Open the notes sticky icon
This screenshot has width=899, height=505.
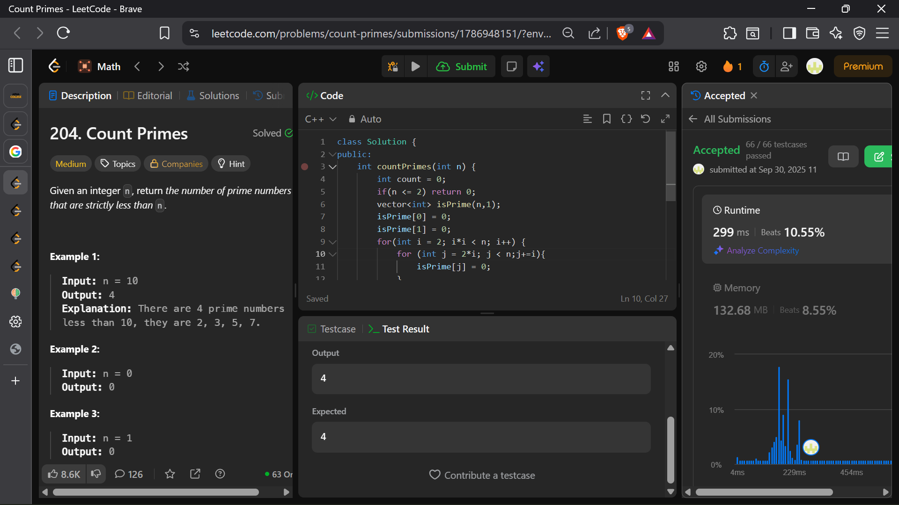point(512,66)
